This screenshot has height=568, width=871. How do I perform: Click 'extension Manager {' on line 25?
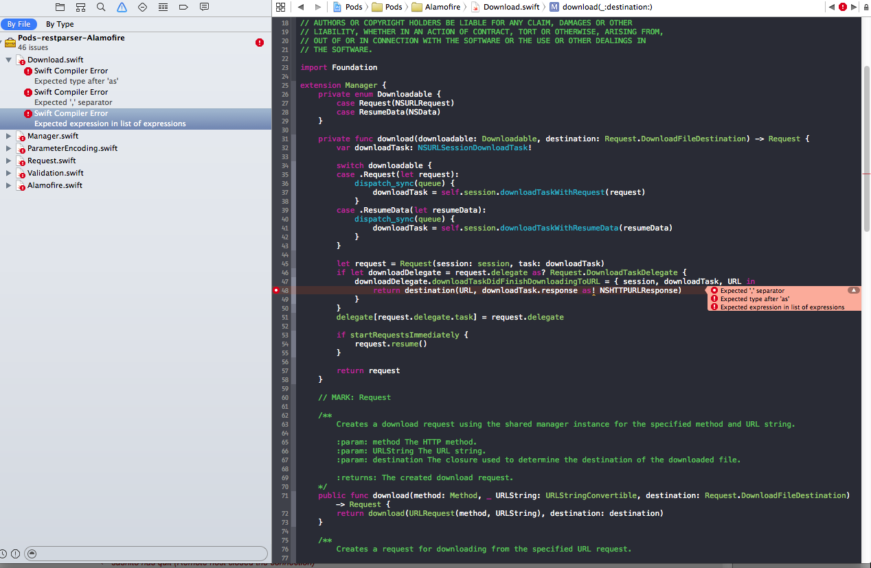[343, 85]
